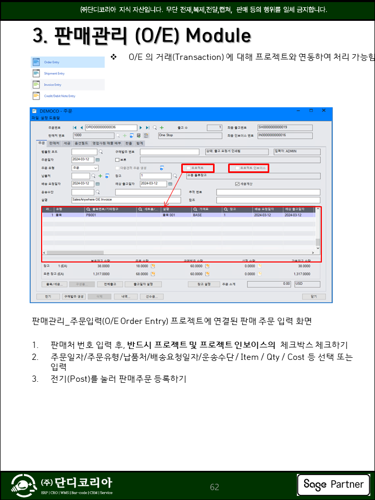Open the 주문일자 calendar picker

coord(97,159)
